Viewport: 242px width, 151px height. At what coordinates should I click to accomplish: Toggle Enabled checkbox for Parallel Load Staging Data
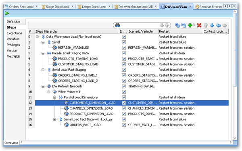[x=124, y=53]
